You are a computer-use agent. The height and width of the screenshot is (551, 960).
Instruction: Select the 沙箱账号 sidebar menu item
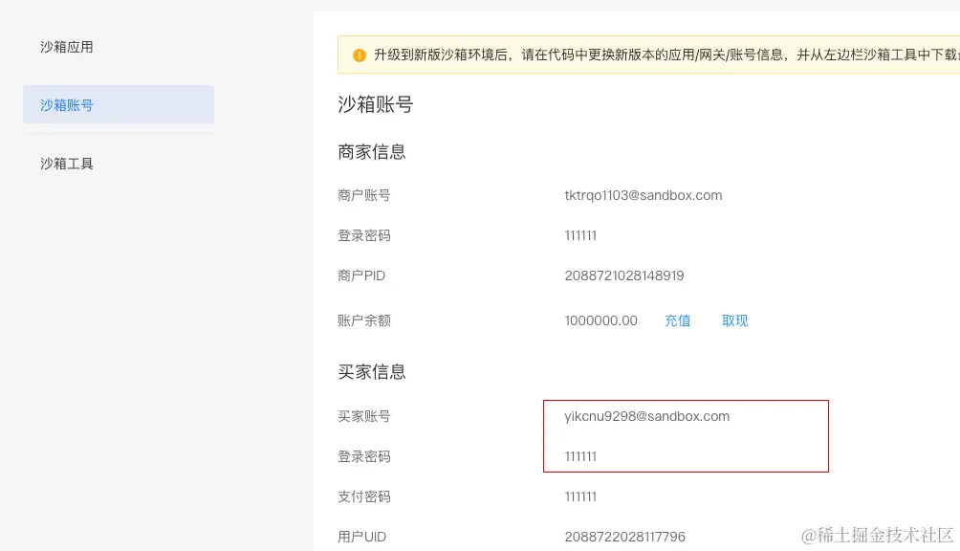click(x=119, y=104)
